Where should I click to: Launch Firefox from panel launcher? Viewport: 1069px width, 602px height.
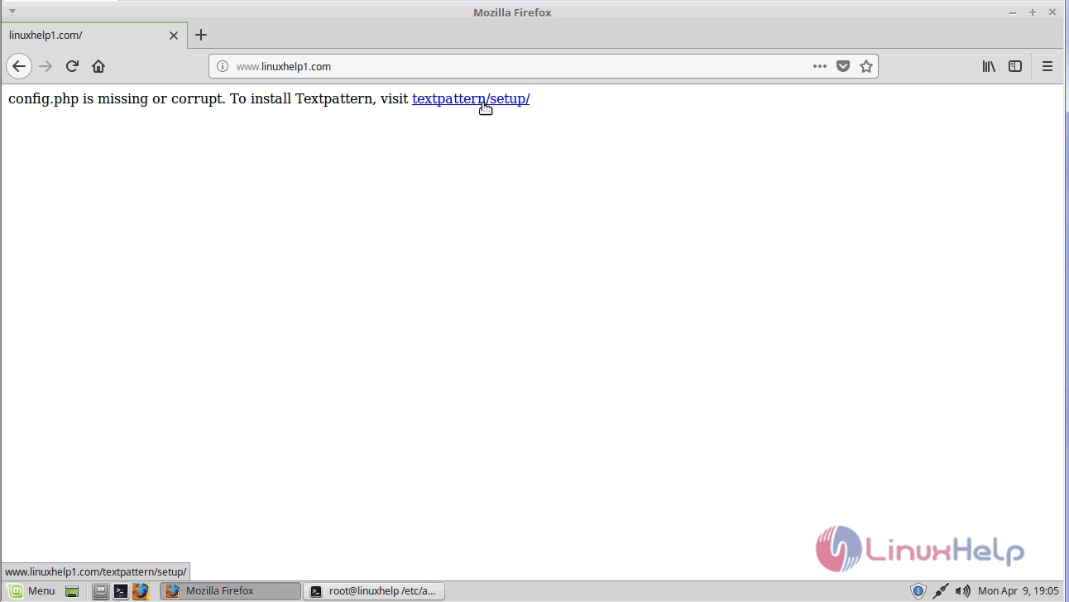point(141,591)
